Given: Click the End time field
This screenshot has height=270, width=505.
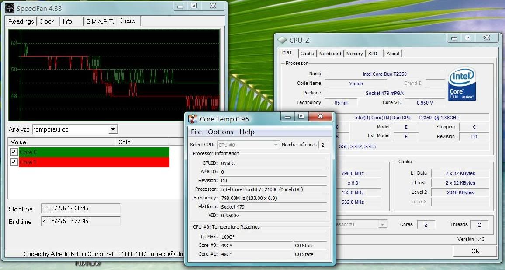Looking at the screenshot, I should [x=80, y=221].
